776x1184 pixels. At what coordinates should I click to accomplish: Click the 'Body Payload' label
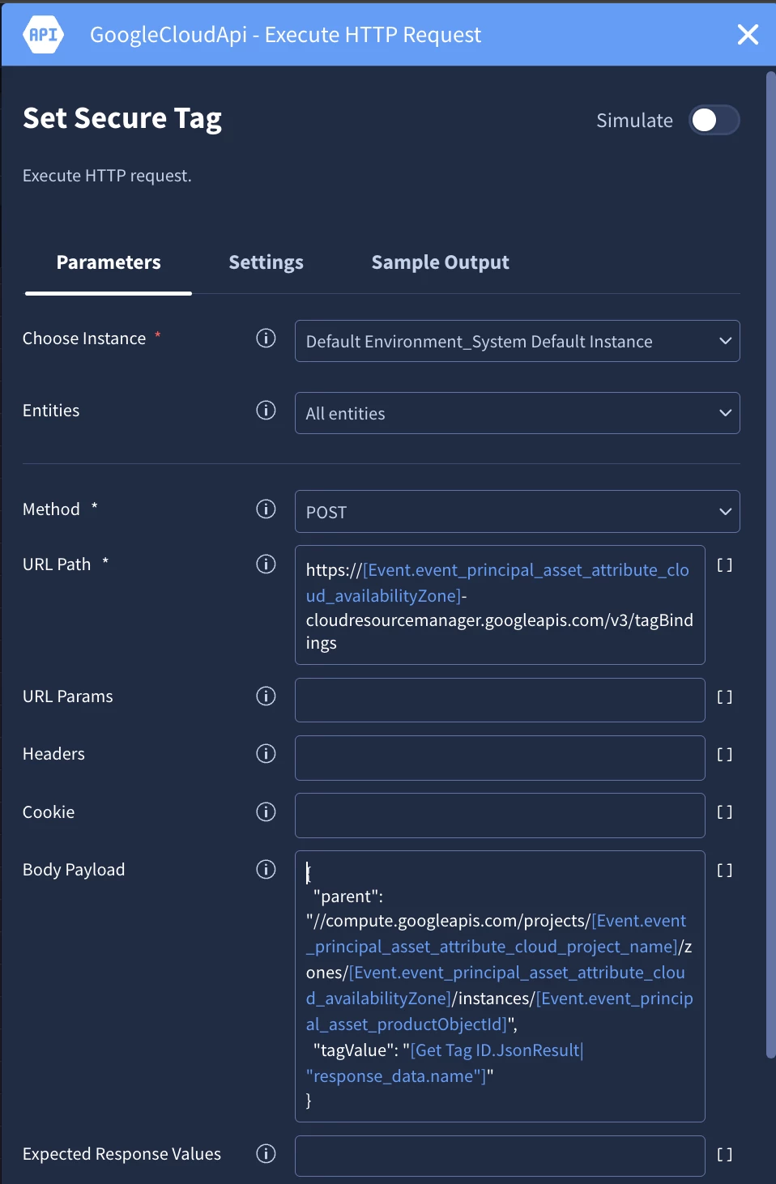tap(74, 870)
